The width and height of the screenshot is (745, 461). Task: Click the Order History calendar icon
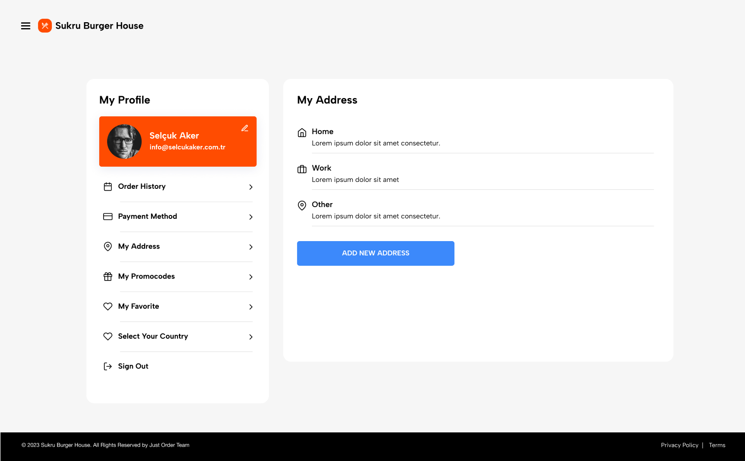pos(108,187)
